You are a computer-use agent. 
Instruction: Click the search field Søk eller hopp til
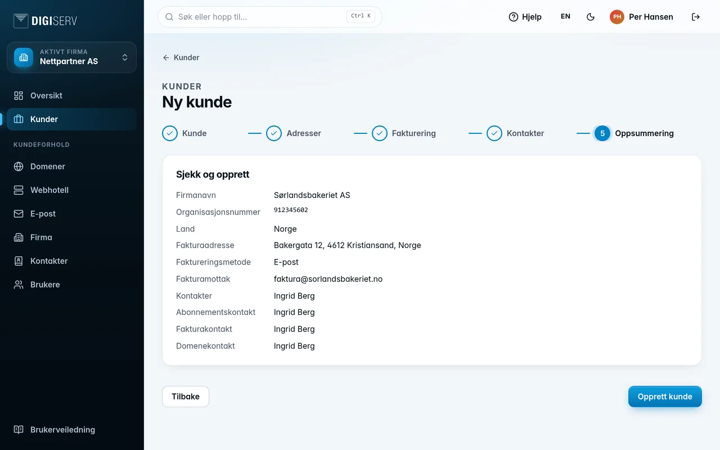[x=270, y=17]
